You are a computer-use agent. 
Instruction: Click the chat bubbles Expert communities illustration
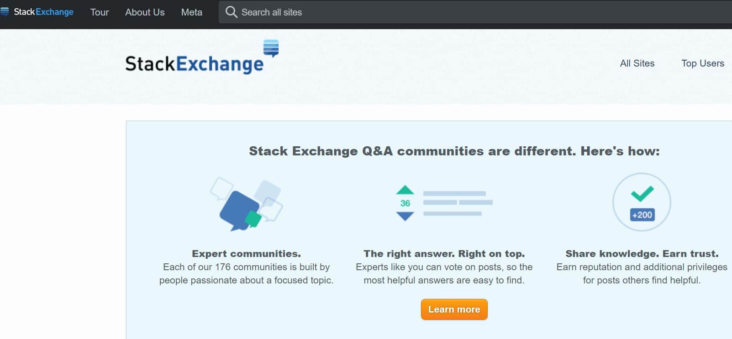[x=246, y=204]
